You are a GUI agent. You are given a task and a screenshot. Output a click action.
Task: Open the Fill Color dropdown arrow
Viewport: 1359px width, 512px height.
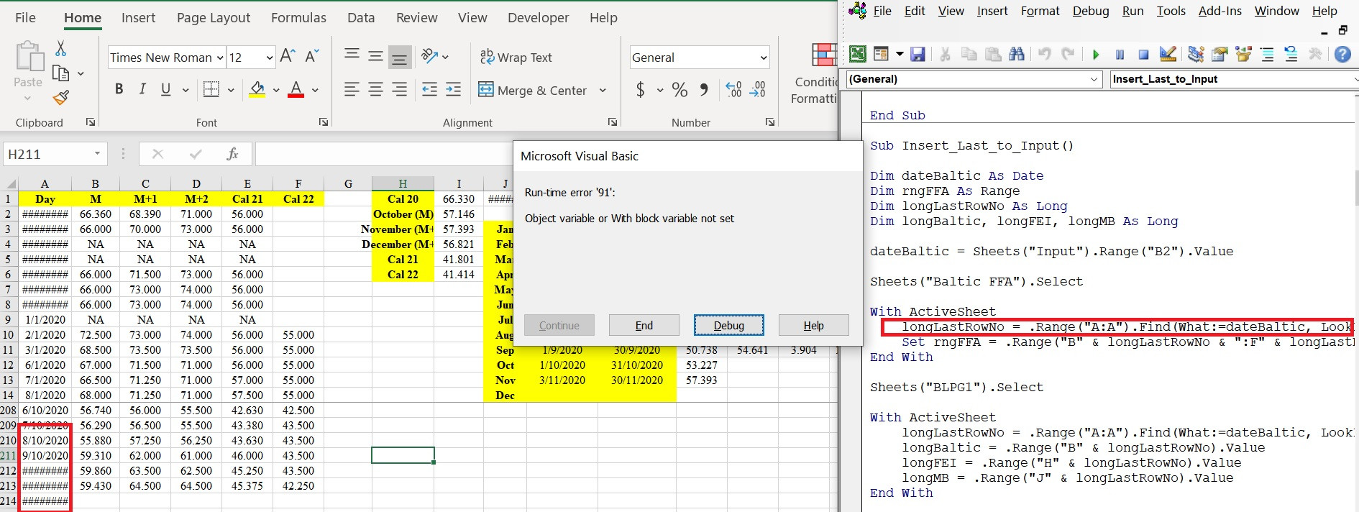(276, 90)
